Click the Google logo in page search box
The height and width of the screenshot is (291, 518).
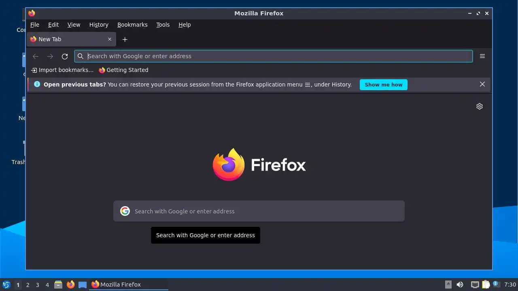coord(125,211)
